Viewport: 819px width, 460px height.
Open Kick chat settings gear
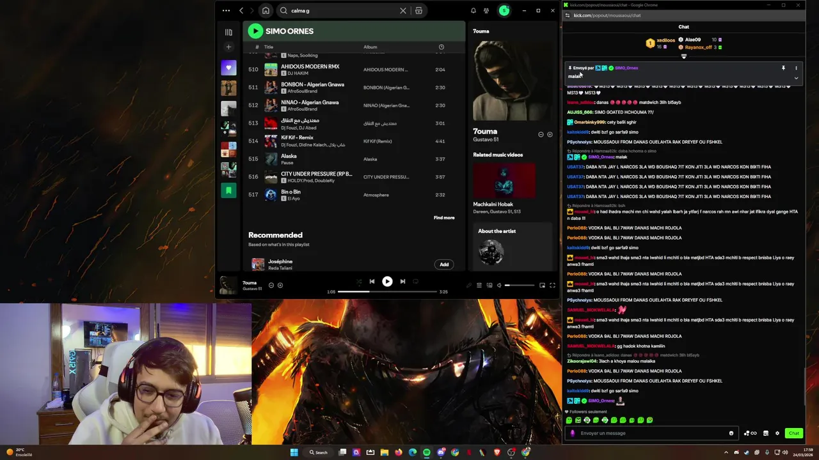[x=777, y=433]
